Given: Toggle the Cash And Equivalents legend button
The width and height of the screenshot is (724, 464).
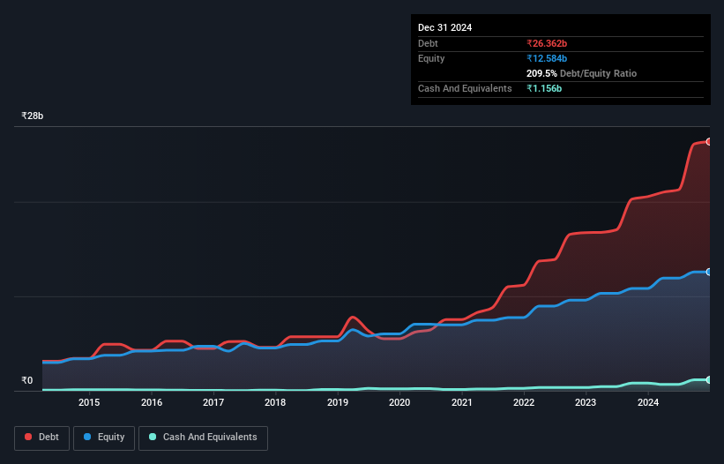Looking at the screenshot, I should tap(203, 438).
